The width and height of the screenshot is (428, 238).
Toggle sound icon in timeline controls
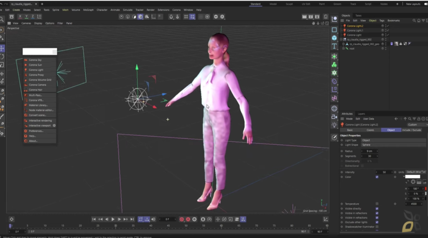[x=153, y=219]
